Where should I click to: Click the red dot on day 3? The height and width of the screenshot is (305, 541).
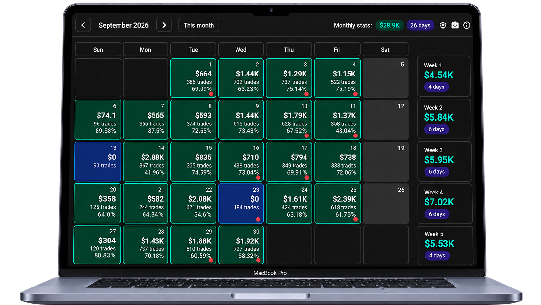coord(306,94)
